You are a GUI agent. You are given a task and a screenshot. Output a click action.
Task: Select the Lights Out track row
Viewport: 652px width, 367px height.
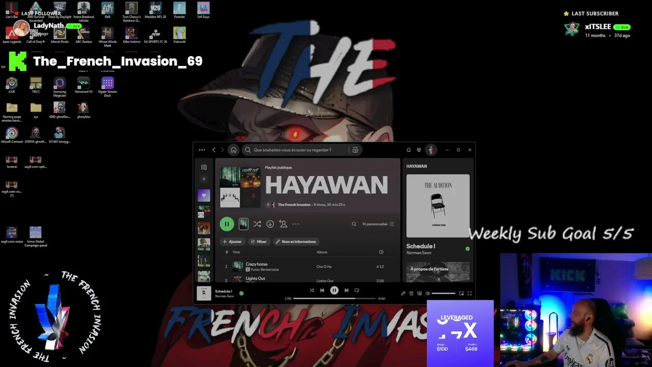pos(308,279)
